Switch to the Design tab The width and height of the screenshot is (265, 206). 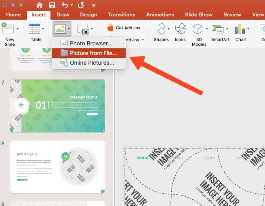coord(89,15)
